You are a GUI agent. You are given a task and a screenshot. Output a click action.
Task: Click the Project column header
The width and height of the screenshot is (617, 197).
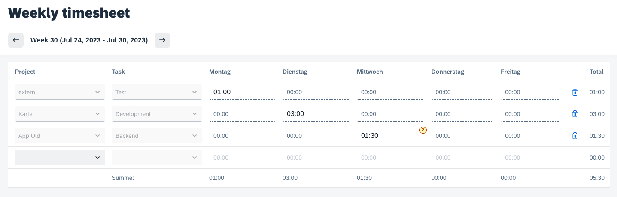click(x=25, y=72)
